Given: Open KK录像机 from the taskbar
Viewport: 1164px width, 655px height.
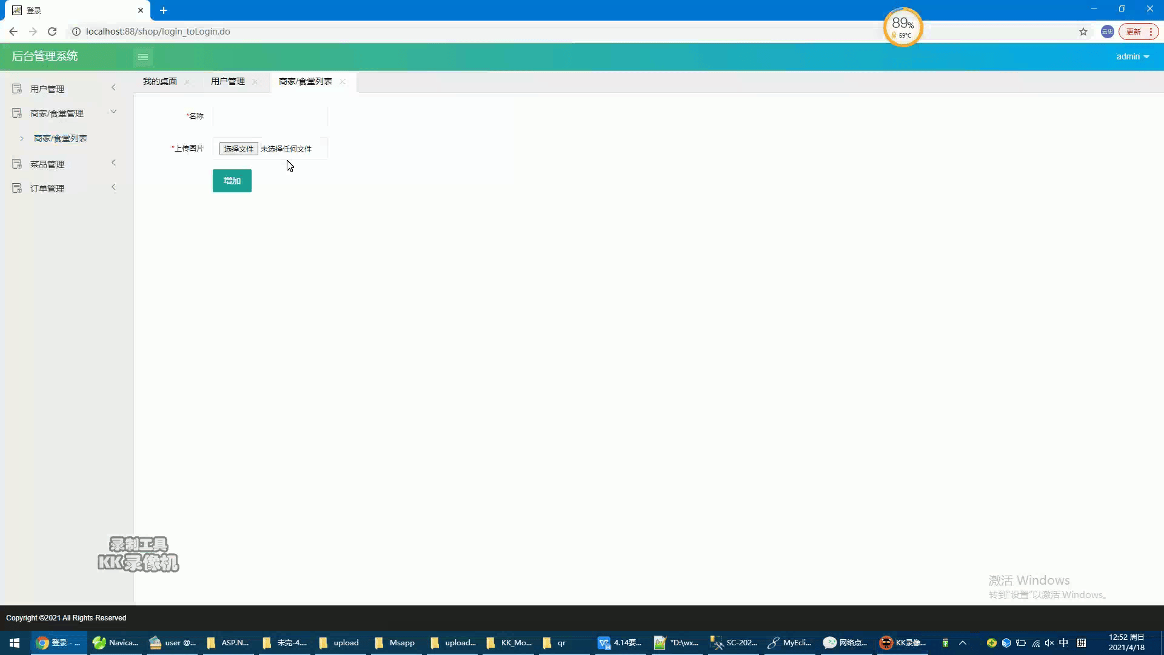Looking at the screenshot, I should coord(903,643).
